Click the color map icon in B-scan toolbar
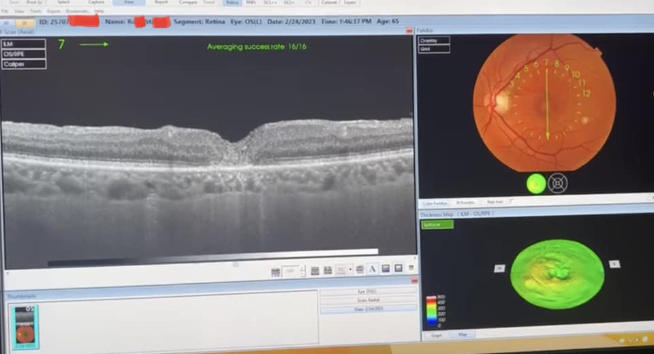654x354 pixels. coord(386,270)
